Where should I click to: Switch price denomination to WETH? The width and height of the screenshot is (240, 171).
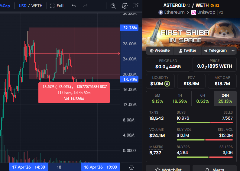pos(37,6)
